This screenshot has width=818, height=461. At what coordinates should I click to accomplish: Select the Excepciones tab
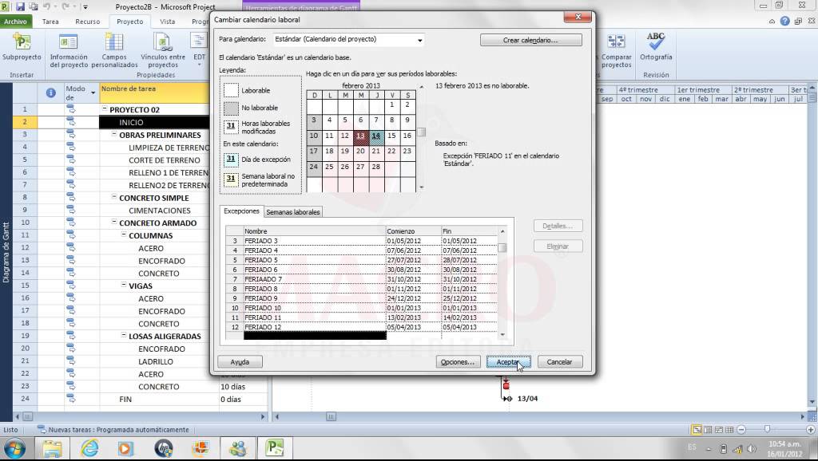click(x=241, y=211)
